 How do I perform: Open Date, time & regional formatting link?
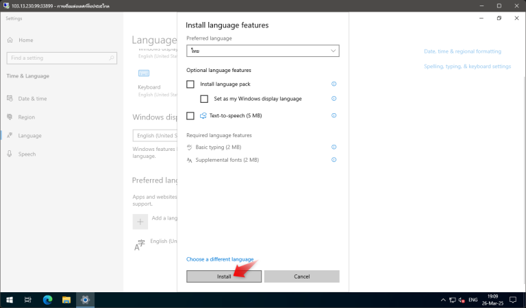(462, 51)
